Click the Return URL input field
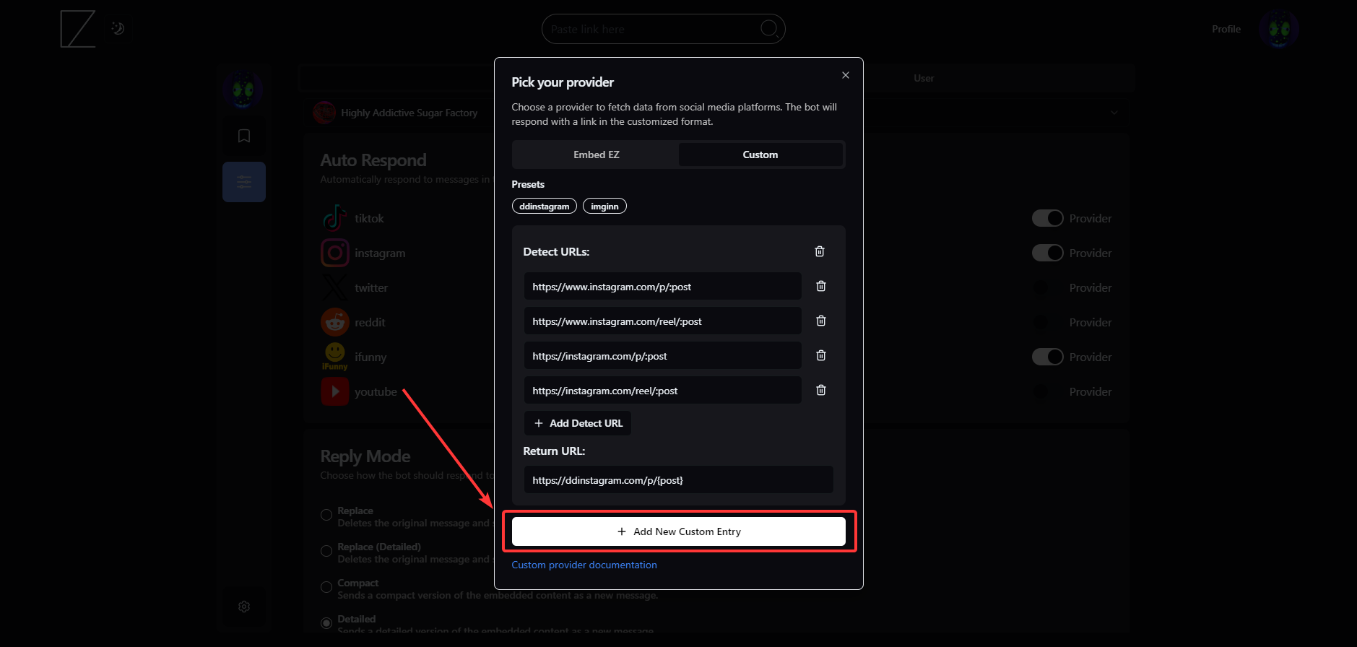This screenshot has width=1357, height=647. click(x=677, y=480)
